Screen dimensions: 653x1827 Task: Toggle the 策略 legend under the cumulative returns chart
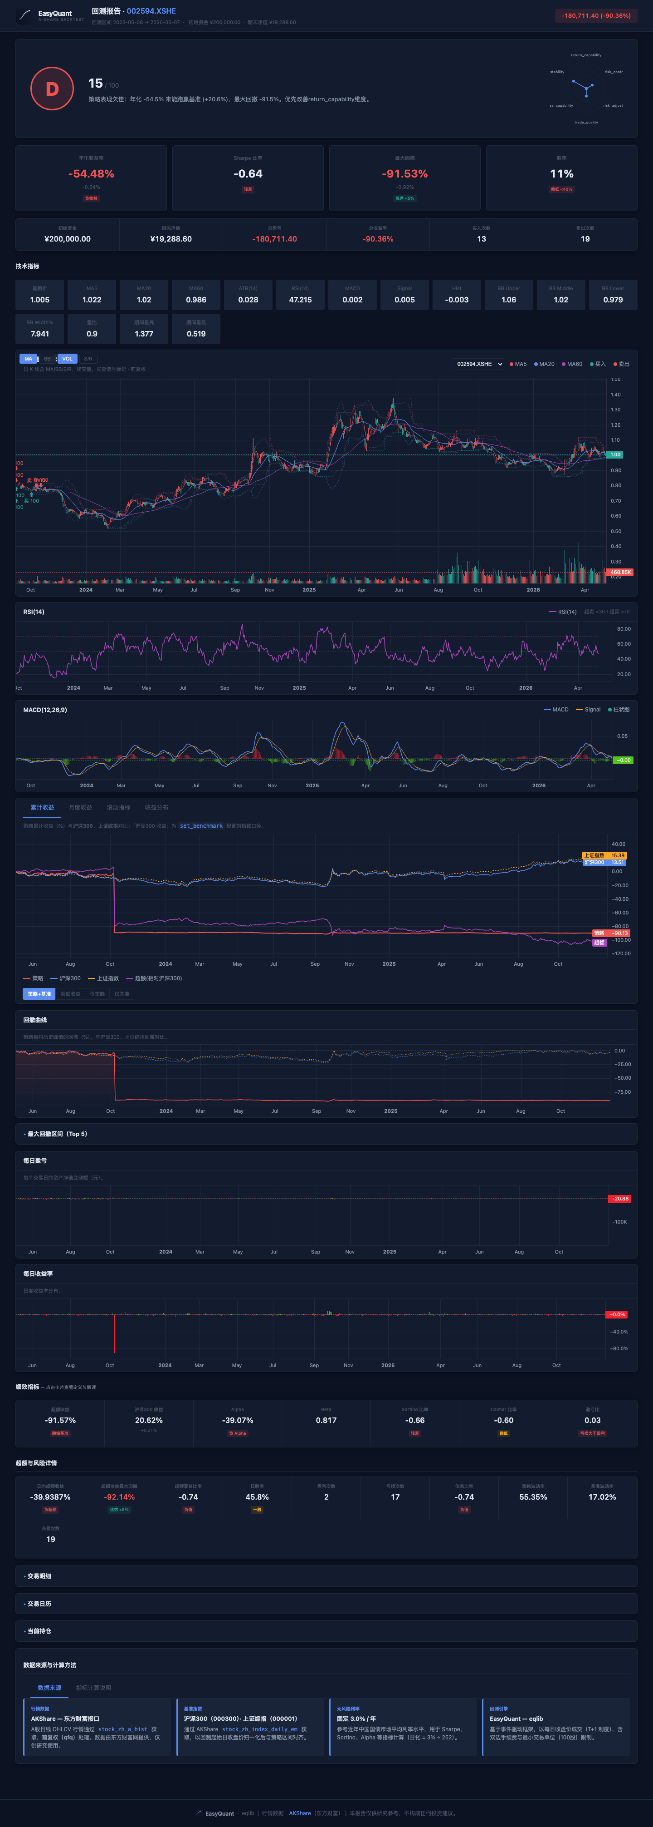click(33, 978)
